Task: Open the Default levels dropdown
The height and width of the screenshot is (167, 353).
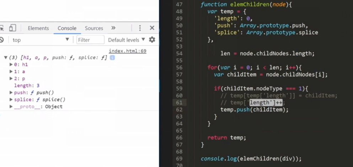Action: coord(127,40)
